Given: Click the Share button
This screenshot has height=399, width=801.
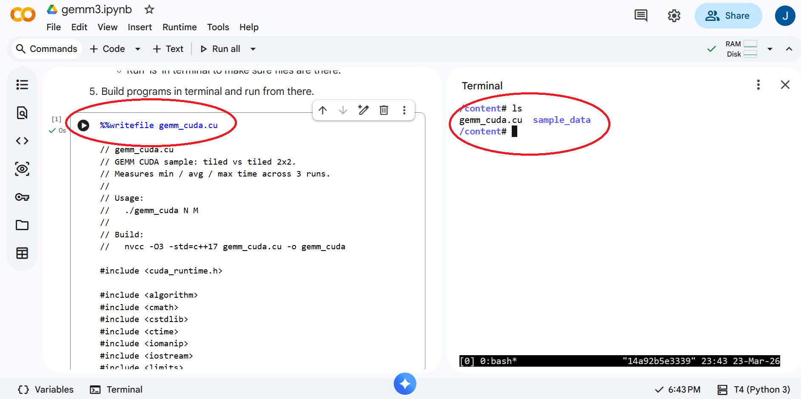Looking at the screenshot, I should 728,16.
